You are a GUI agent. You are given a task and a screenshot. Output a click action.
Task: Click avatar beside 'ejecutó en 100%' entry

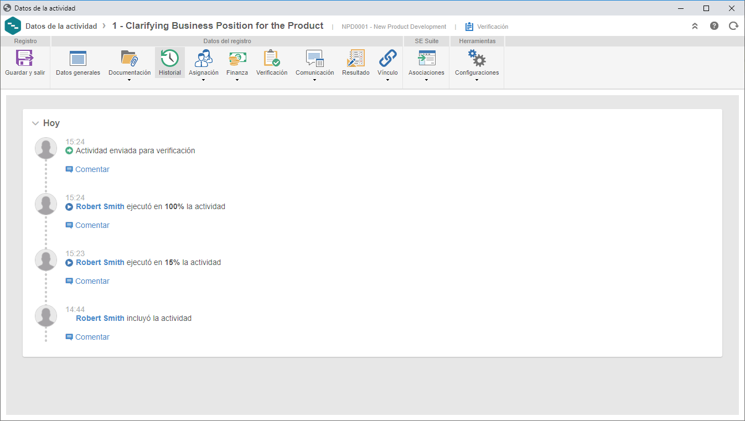[x=46, y=204]
